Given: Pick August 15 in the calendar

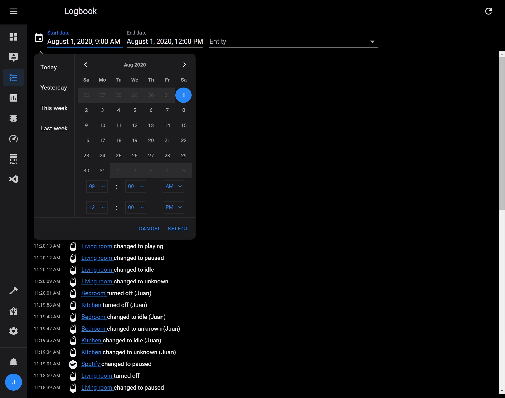Looking at the screenshot, I should click(184, 125).
